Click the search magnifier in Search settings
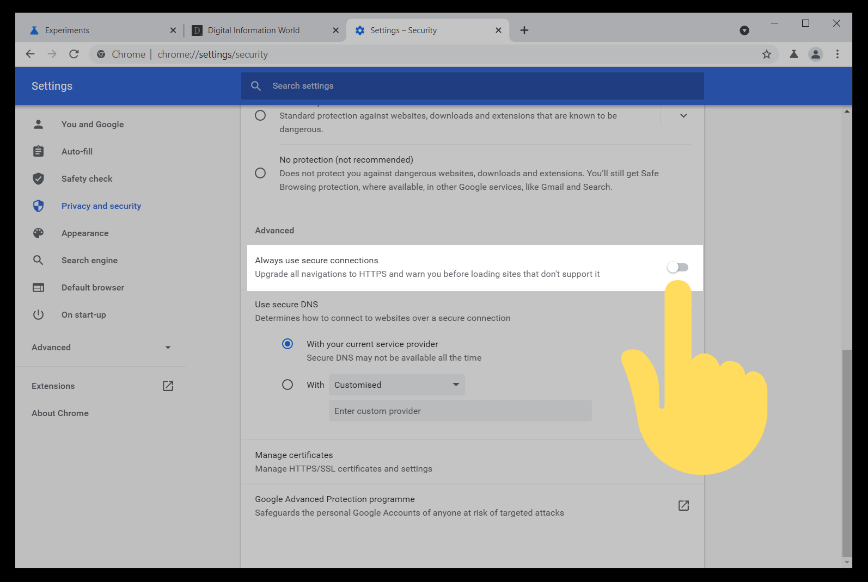Image resolution: width=868 pixels, height=582 pixels. (256, 86)
